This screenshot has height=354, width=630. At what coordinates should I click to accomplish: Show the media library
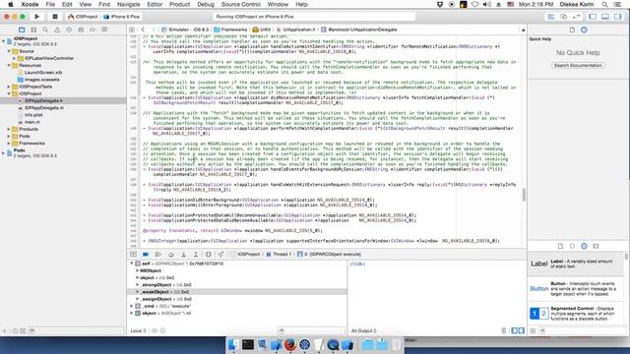click(596, 246)
